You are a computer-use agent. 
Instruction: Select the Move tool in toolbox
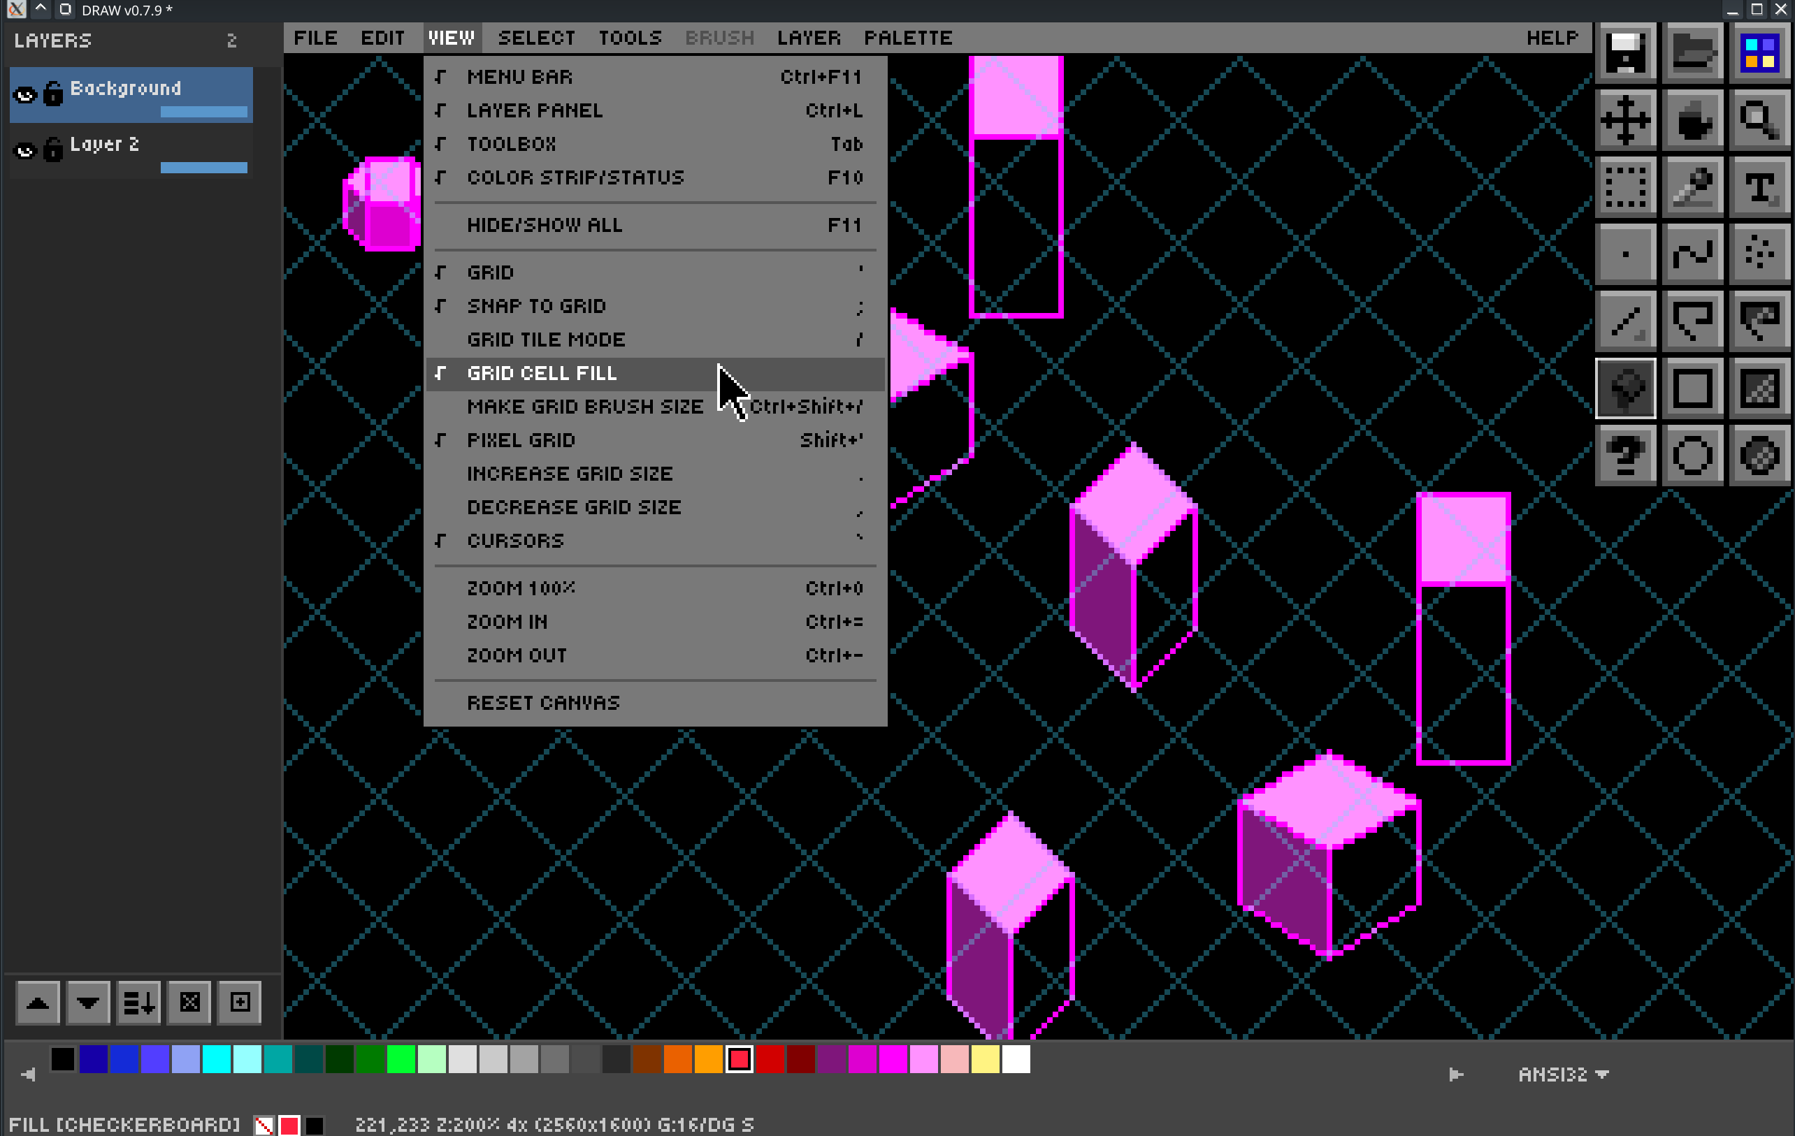tap(1625, 119)
